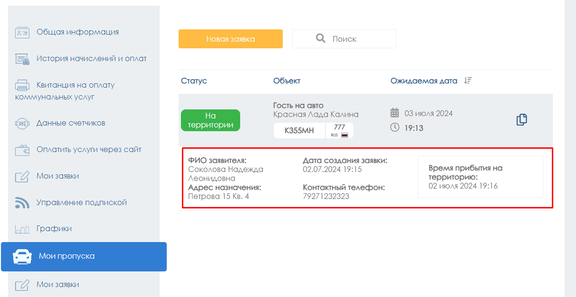The height and width of the screenshot is (297, 576).
Task: Toggle sort order icon beside Ожидаемая дата
Action: (468, 81)
